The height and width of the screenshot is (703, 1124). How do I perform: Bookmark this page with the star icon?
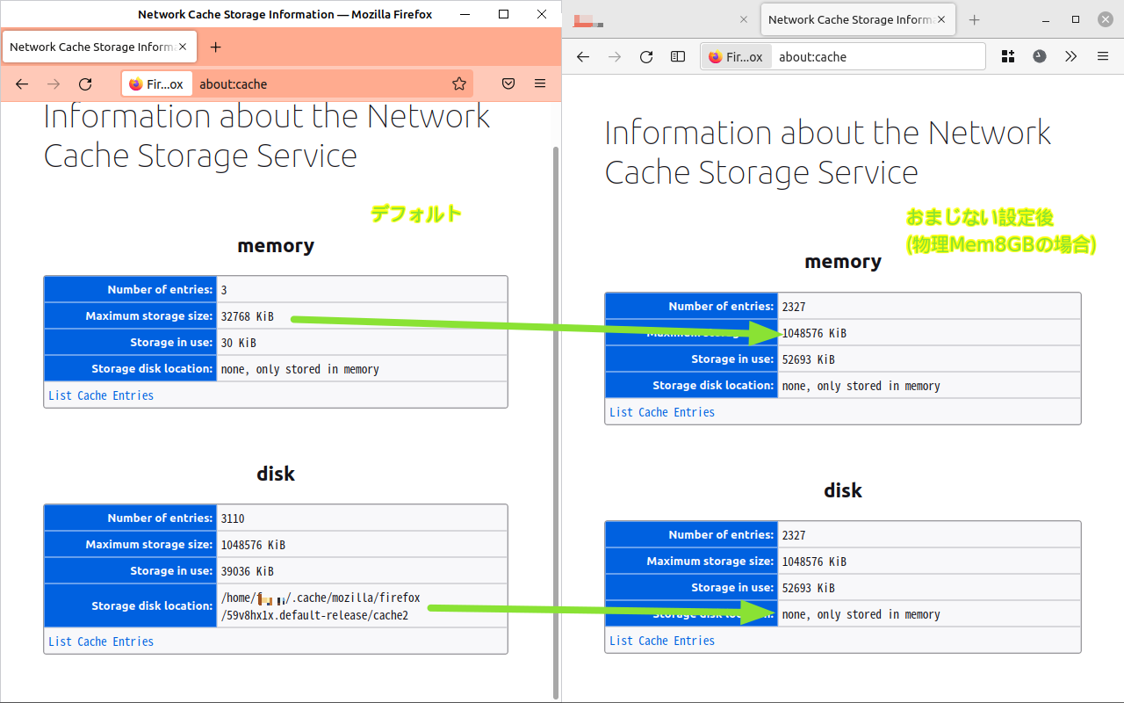(458, 84)
